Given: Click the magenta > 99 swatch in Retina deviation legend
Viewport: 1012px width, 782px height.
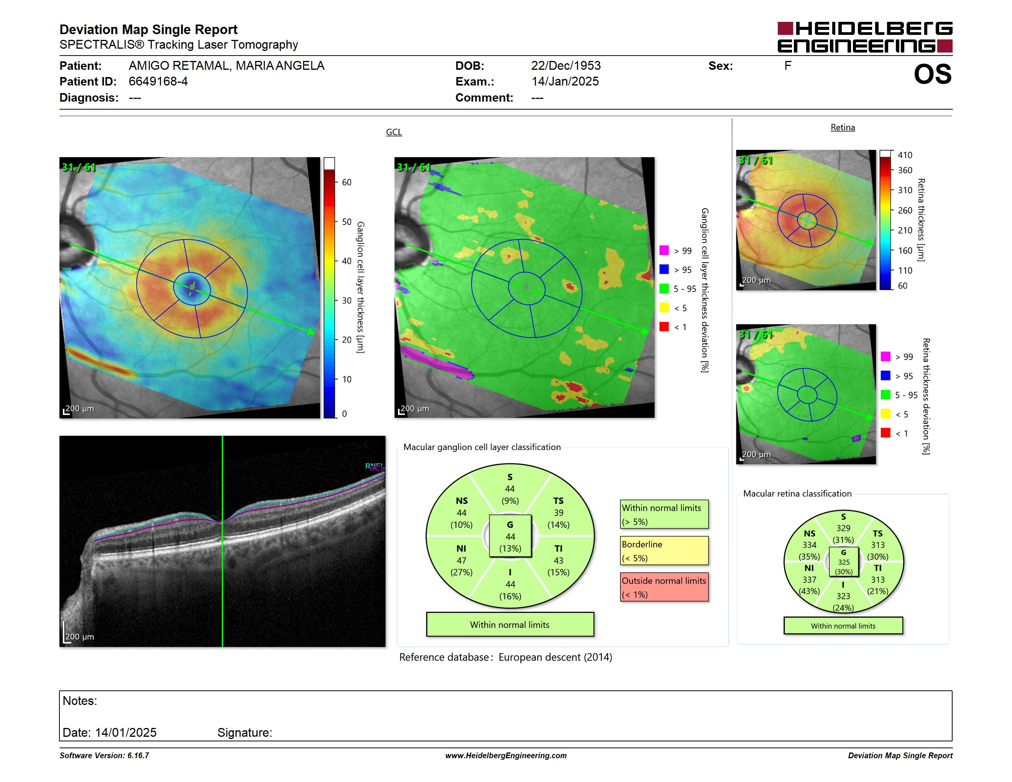Looking at the screenshot, I should [886, 356].
